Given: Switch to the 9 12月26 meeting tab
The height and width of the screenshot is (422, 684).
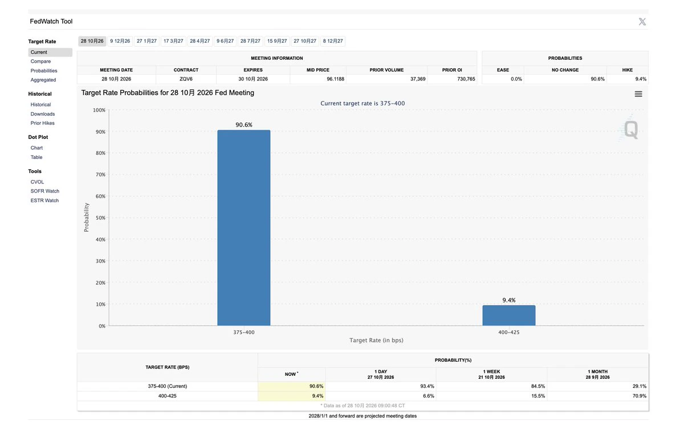Looking at the screenshot, I should (120, 41).
